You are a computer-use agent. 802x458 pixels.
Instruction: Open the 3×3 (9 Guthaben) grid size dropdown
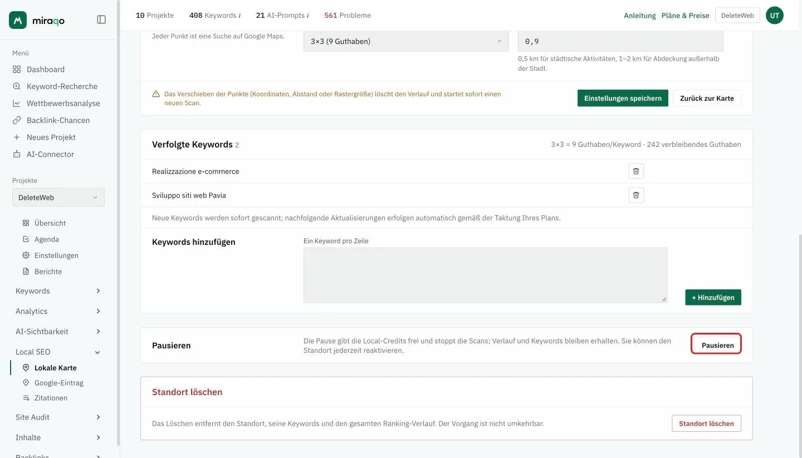point(406,41)
